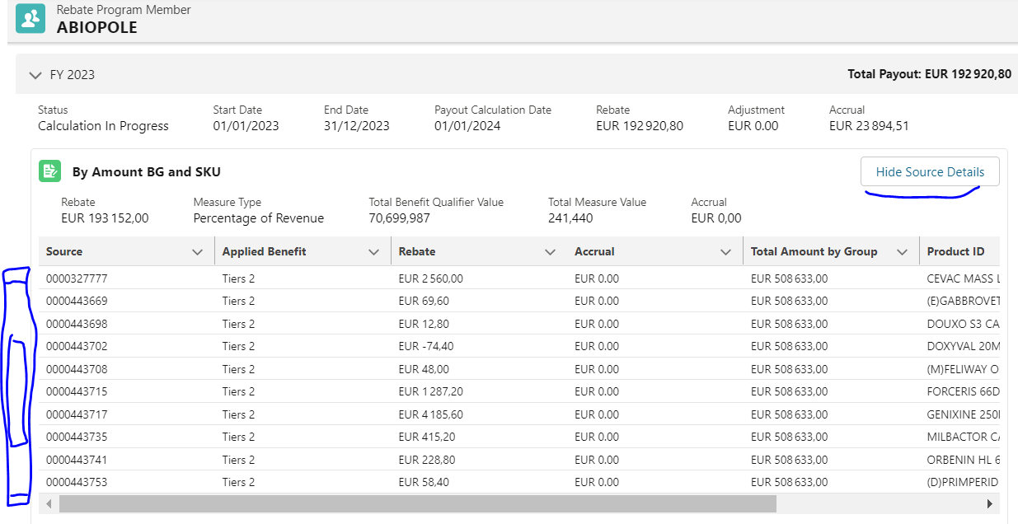Click the right scroll arrow below the table
Viewport: 1018px width, 524px height.
pos(990,503)
